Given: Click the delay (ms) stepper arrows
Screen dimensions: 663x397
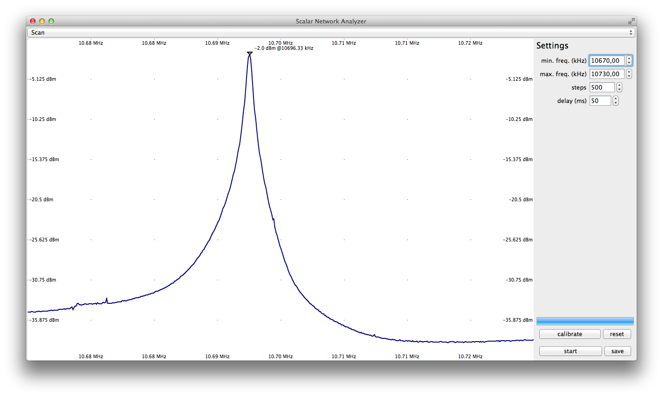Looking at the screenshot, I should pos(615,101).
